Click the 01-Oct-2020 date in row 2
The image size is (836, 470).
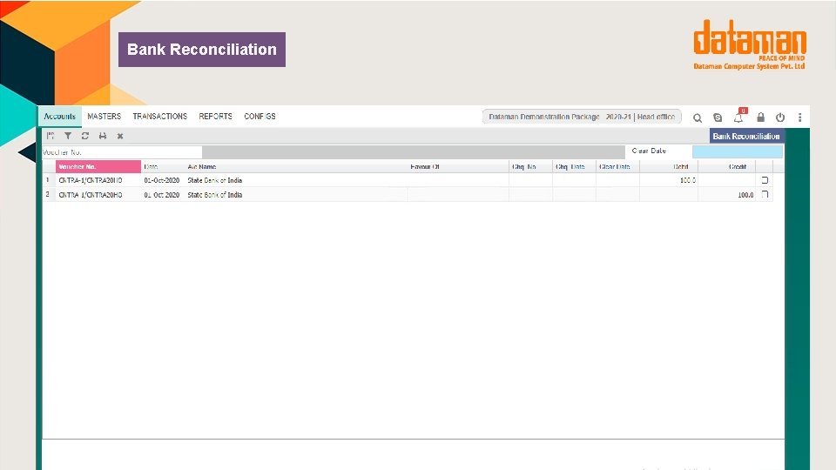162,195
